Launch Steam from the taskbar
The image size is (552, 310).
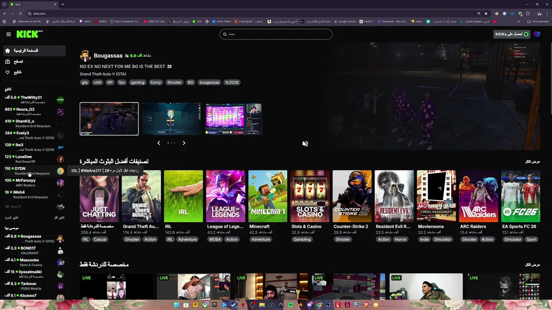coord(233,305)
